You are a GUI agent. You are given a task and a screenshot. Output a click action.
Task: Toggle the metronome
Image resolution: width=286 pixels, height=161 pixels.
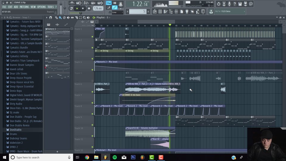pyautogui.click(x=72, y=3)
